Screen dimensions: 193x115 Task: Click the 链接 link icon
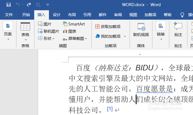pos(161,26)
